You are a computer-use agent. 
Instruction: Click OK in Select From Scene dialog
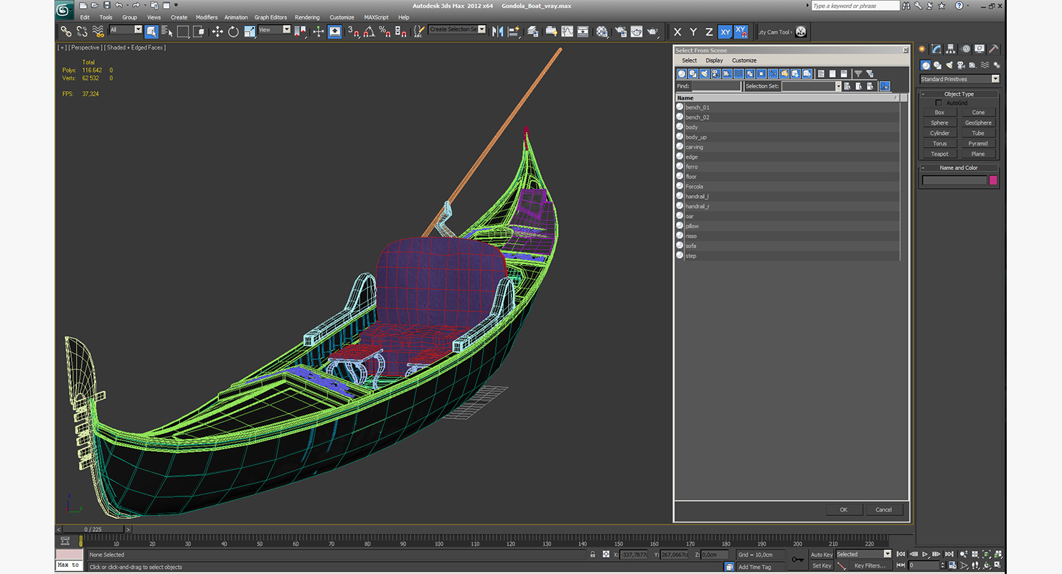coord(844,509)
